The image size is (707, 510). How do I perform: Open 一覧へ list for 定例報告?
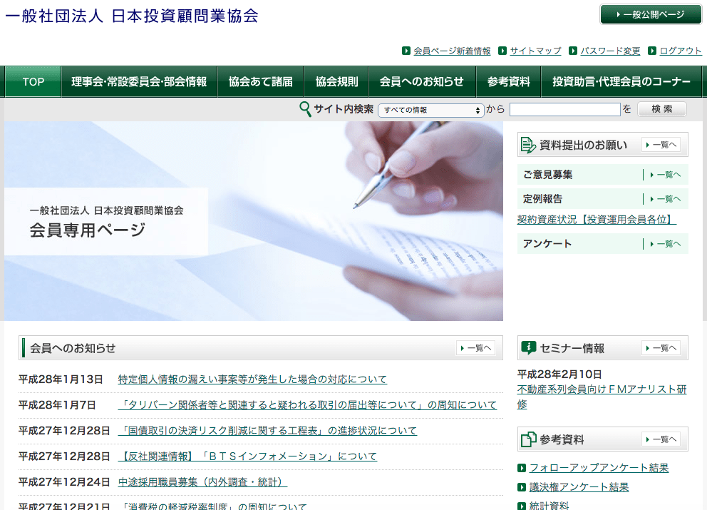(664, 199)
